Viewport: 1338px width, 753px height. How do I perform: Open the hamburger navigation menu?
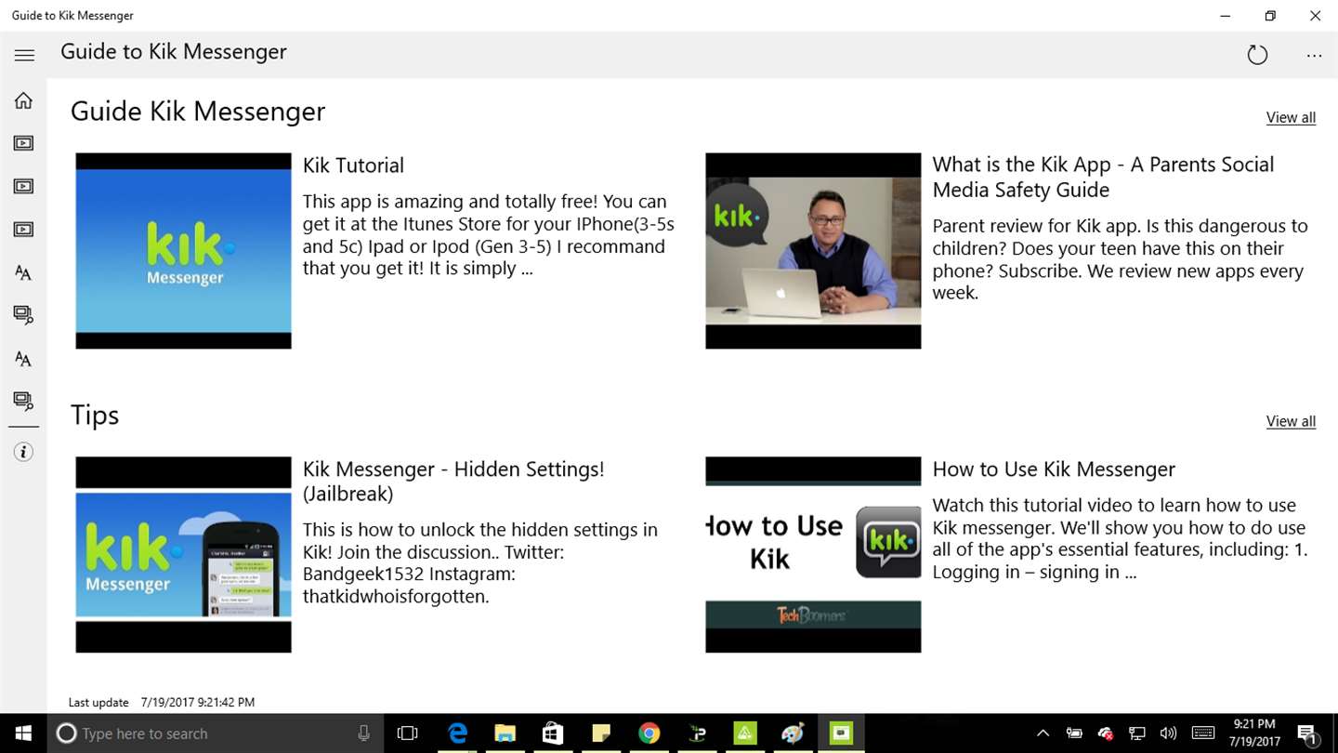point(24,55)
